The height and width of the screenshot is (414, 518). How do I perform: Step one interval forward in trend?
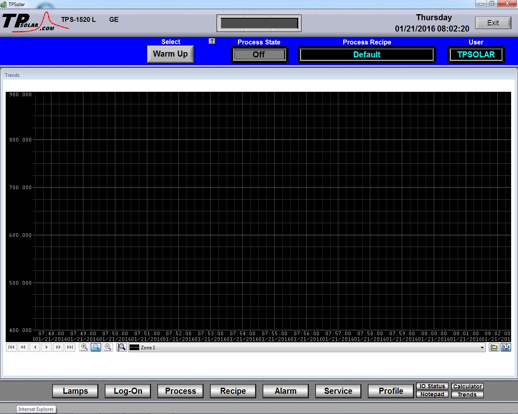[x=47, y=347]
